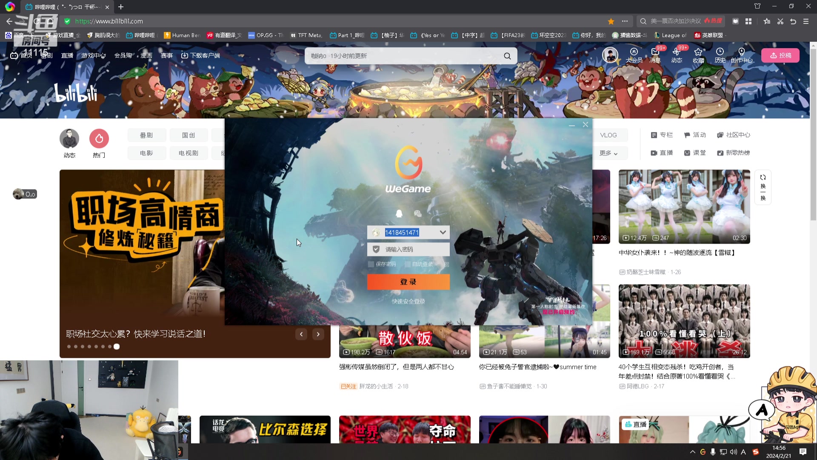
Task: Open the new tab plus button
Action: 121,7
